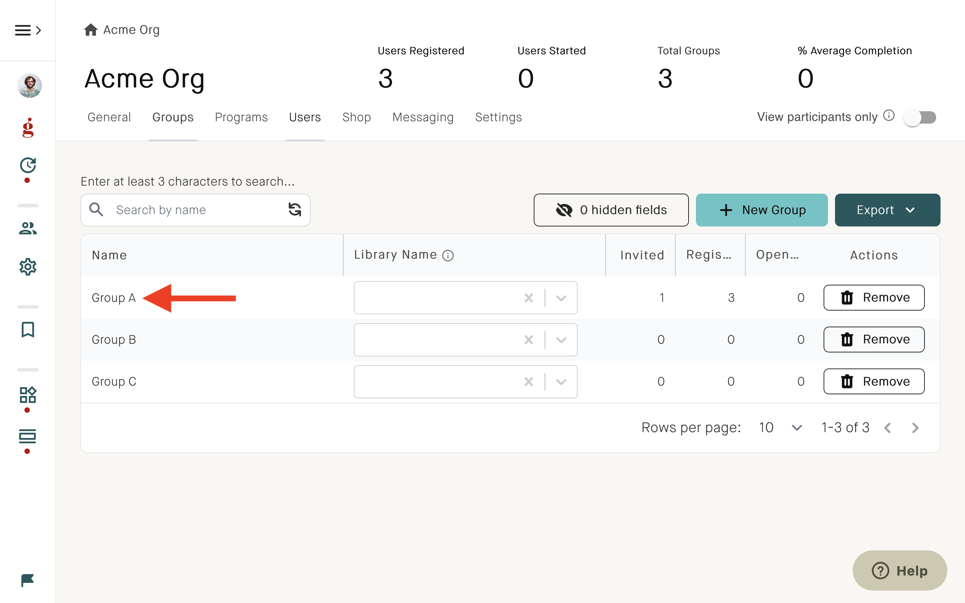Click the Search by name field

point(195,210)
